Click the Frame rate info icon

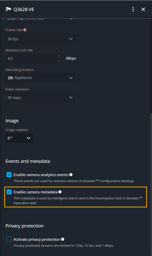point(24,30)
